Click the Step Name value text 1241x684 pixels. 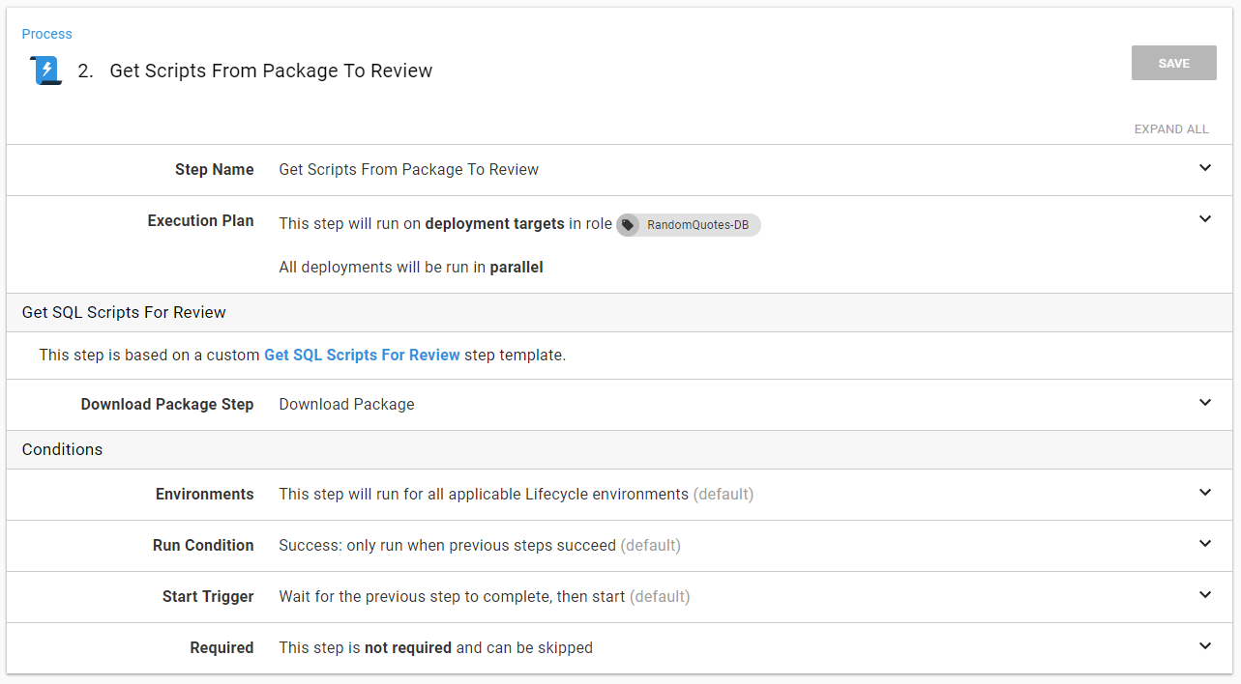[408, 170]
